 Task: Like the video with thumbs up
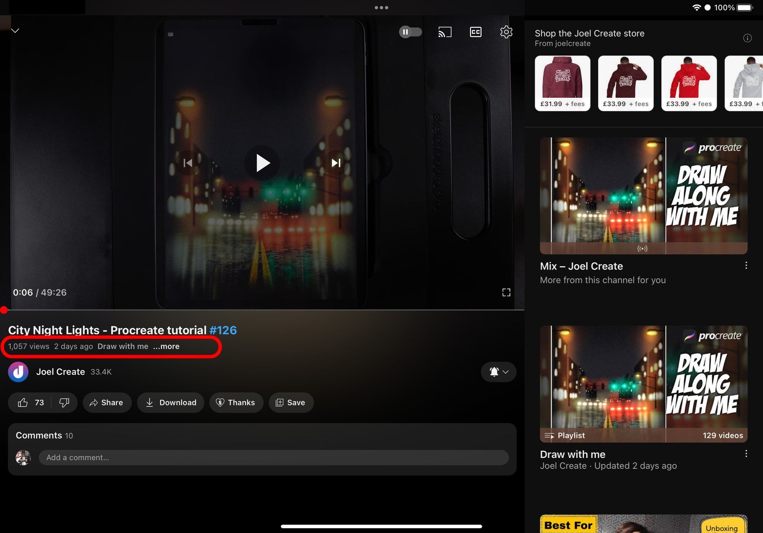pos(30,403)
